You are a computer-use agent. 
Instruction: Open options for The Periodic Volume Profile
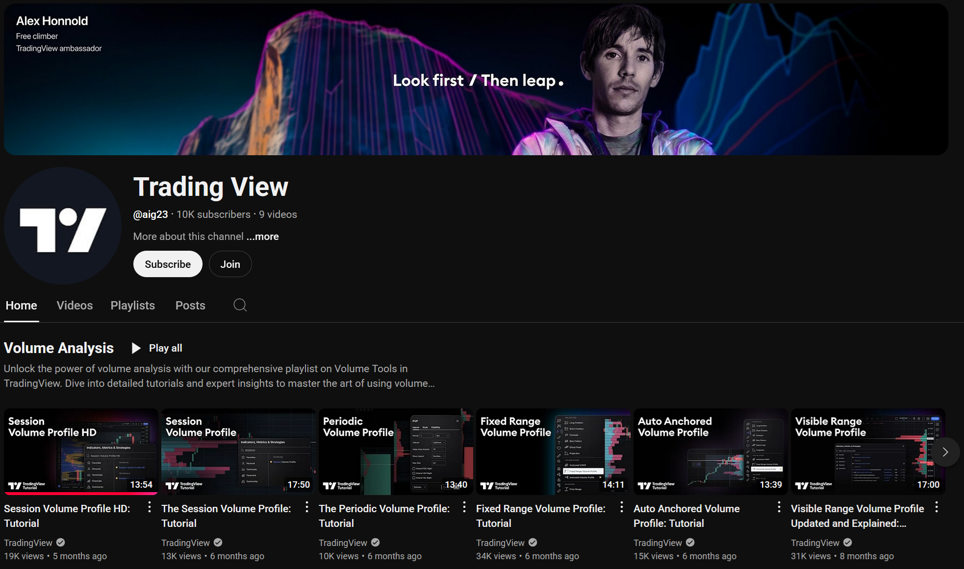[x=464, y=507]
